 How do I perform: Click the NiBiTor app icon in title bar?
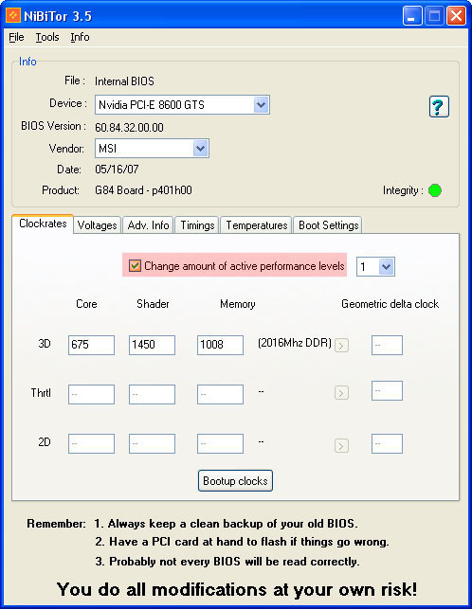coord(13,15)
